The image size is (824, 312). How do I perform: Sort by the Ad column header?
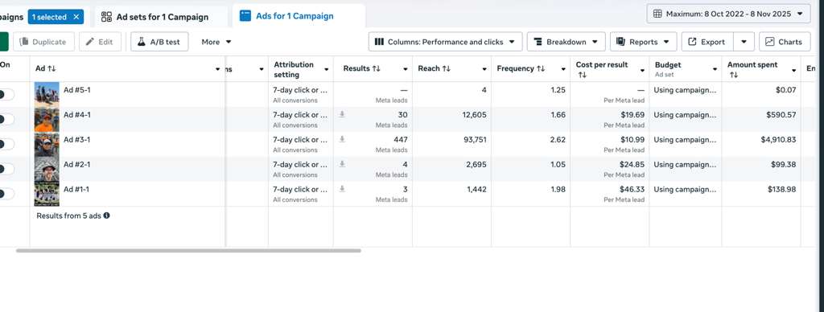point(46,69)
